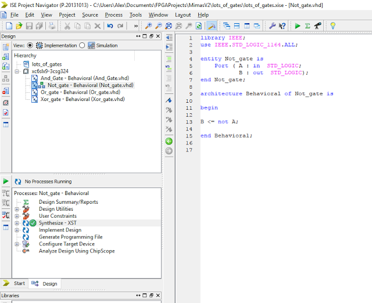Expand the Synthesize - XST process
Viewport: 372px width, 303px height.
pyautogui.click(x=17, y=223)
